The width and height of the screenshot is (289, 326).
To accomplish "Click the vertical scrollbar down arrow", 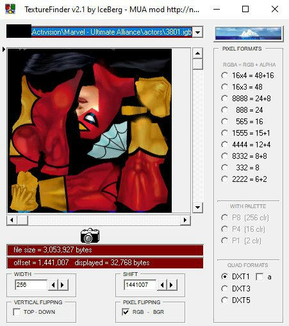I will [x=197, y=208].
